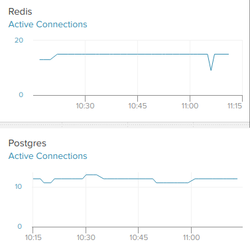Click the 10:45 tick on Redis chart

pos(137,106)
